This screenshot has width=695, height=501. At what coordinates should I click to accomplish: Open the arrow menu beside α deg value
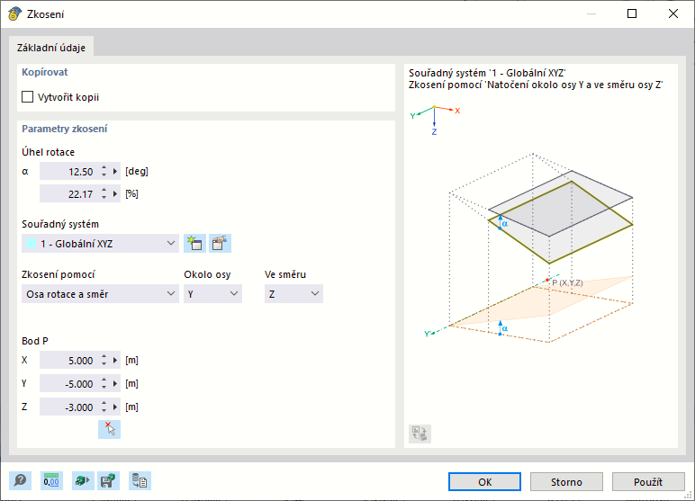[115, 172]
